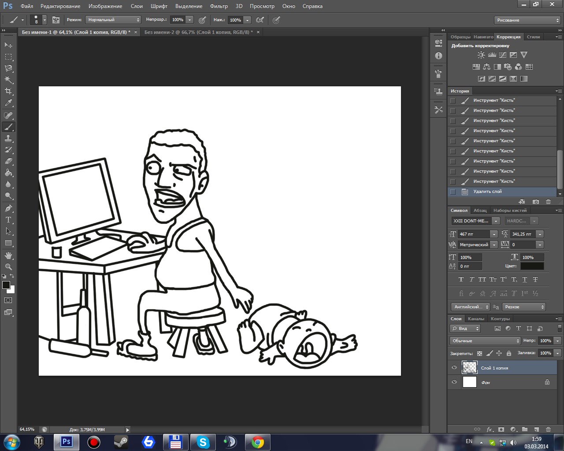This screenshot has width=564, height=451.
Task: Select the Clone Stamp tool
Action: (x=8, y=138)
